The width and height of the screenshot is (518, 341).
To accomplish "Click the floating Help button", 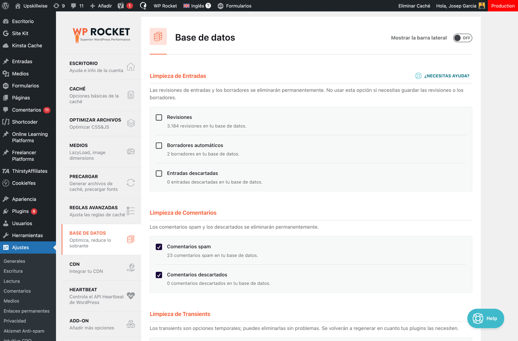I will tap(485, 318).
